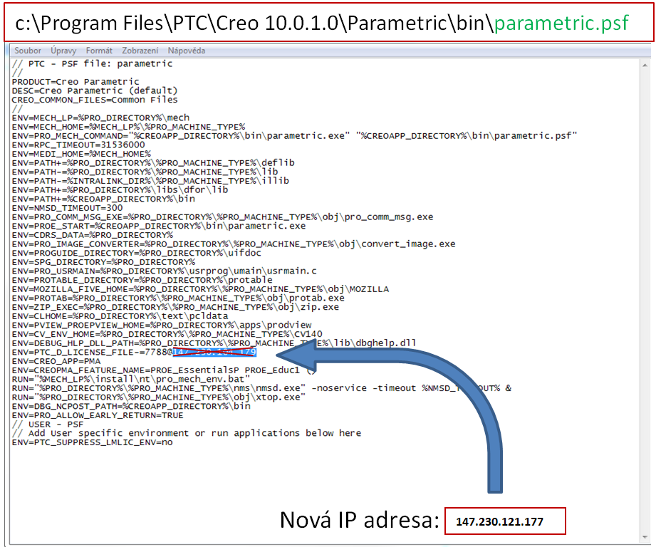Click the ENV=MOZILLA_FIVE_HOME line
656x547 pixels.
click(x=200, y=289)
